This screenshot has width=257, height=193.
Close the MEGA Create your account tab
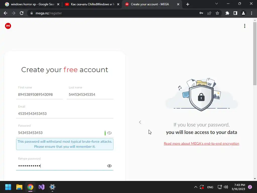click(x=178, y=5)
